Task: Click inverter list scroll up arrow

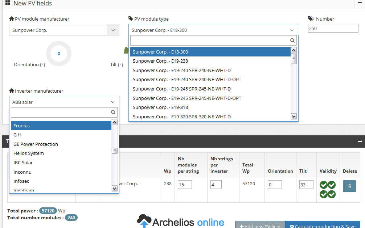Action: click(115, 122)
